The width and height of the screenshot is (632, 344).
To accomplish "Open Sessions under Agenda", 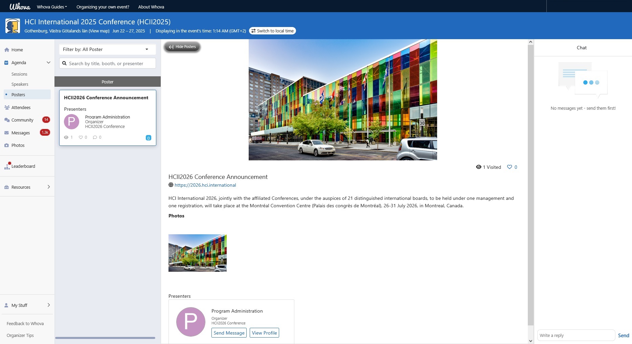I will (x=19, y=74).
